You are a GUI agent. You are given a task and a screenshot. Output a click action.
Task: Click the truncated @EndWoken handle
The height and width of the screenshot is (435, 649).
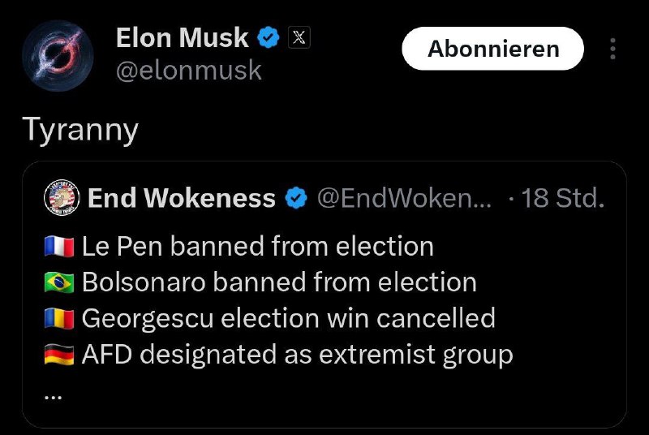click(403, 198)
